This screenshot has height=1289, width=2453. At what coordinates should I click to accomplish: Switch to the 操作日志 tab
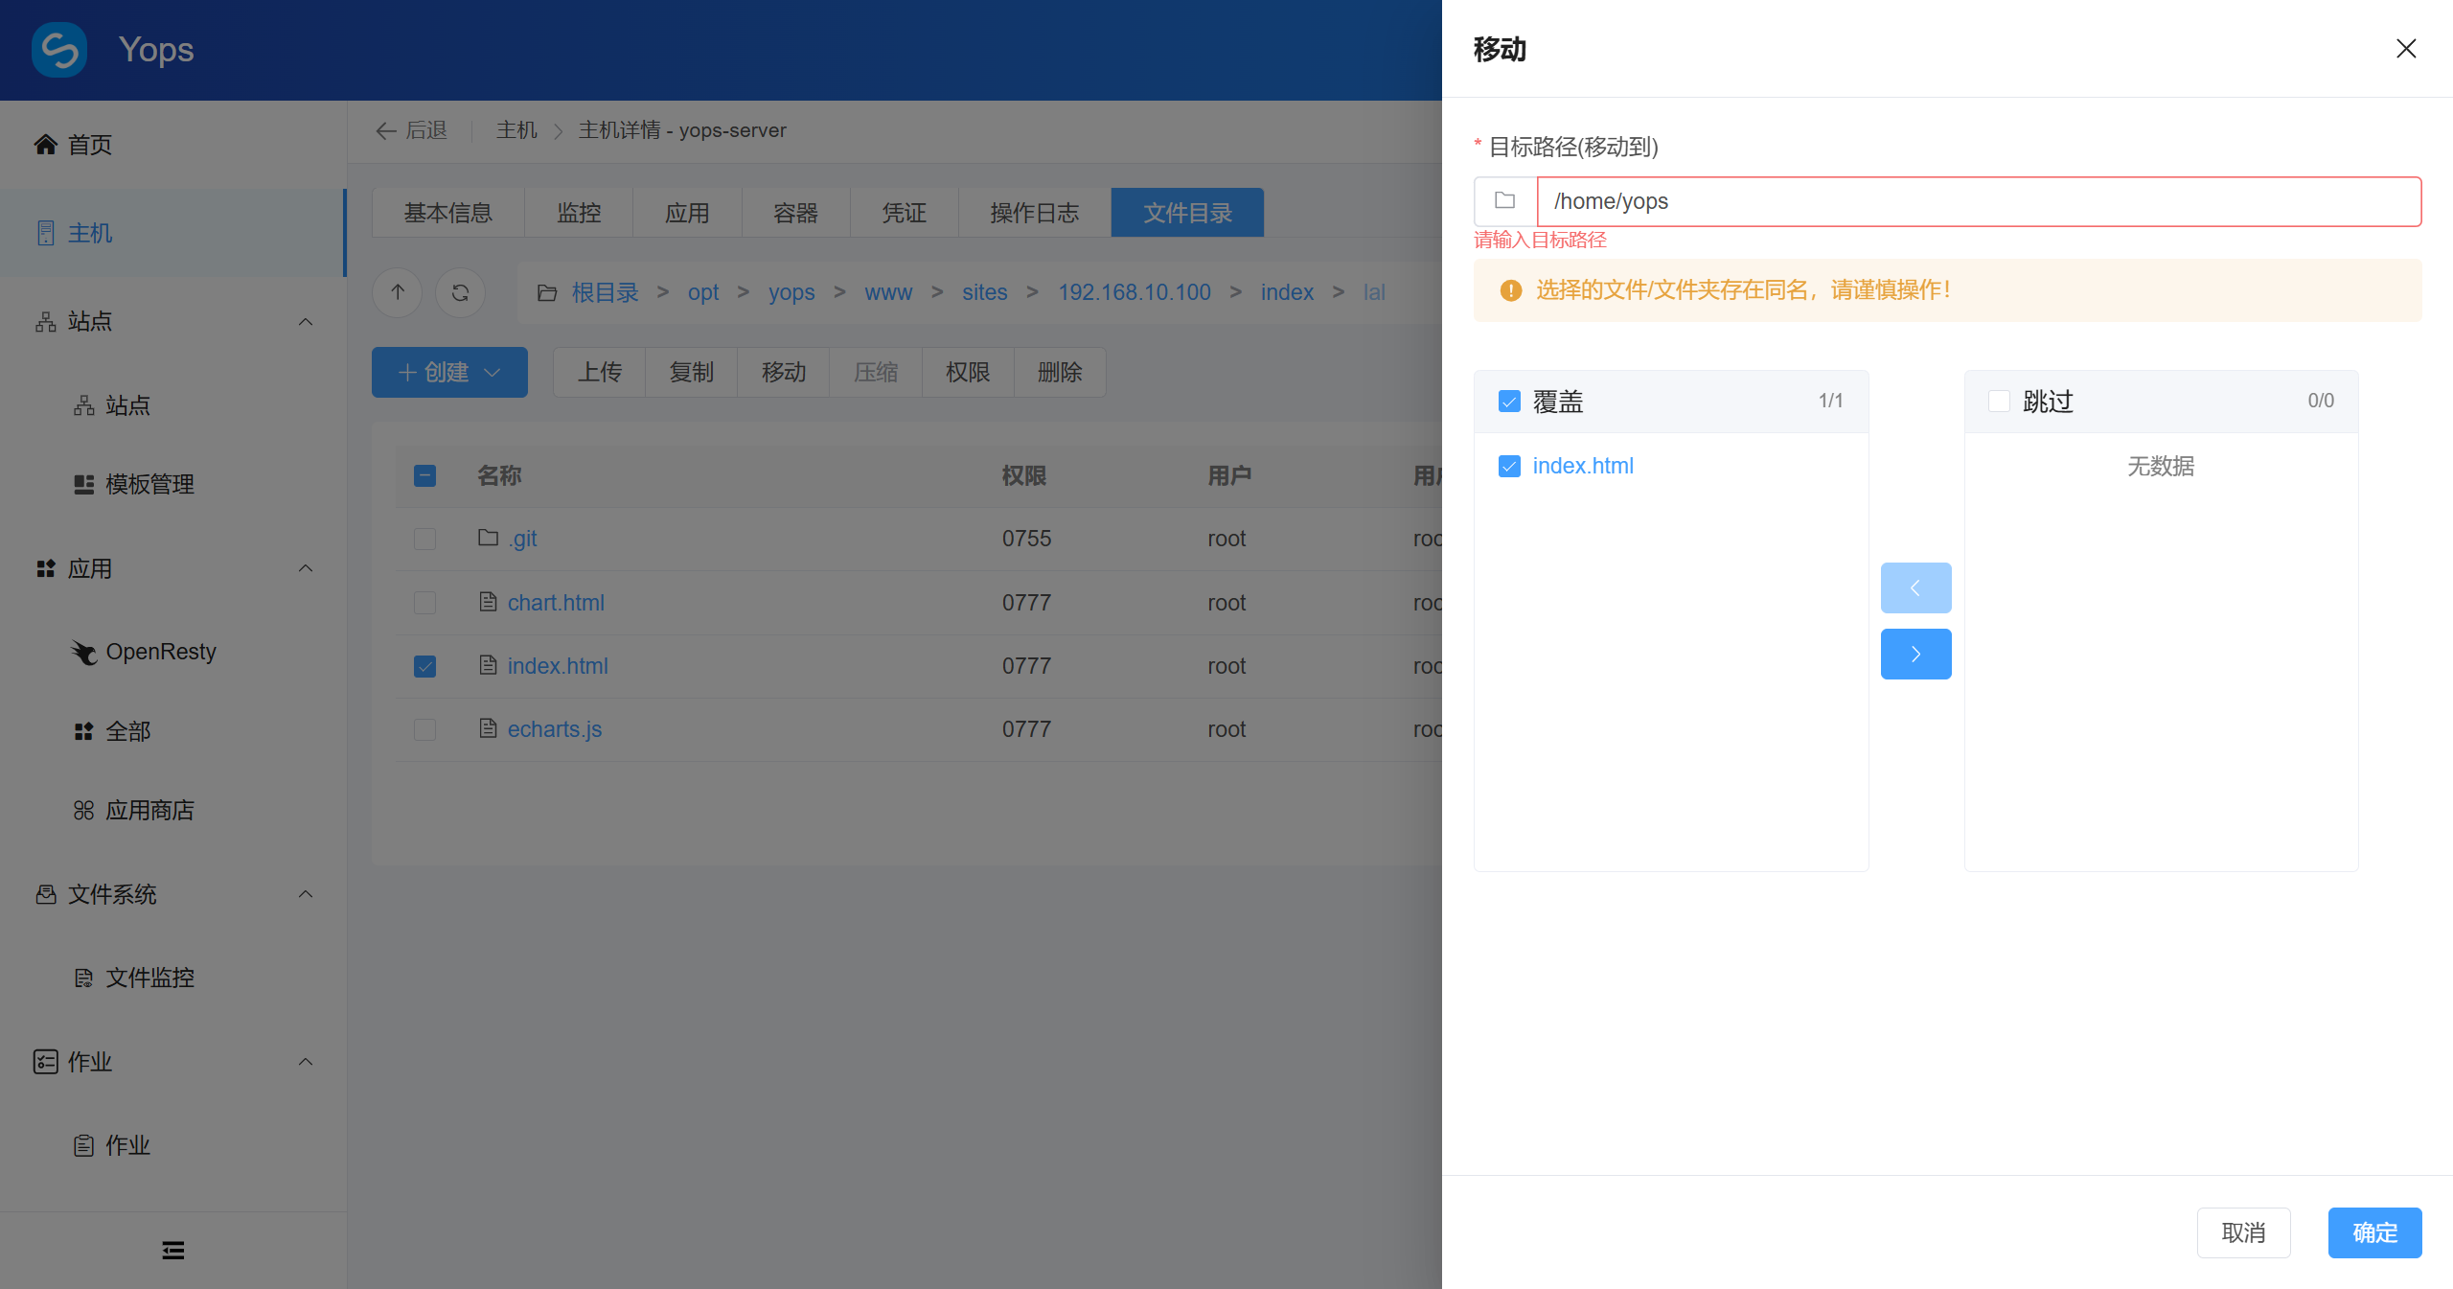click(x=1034, y=213)
